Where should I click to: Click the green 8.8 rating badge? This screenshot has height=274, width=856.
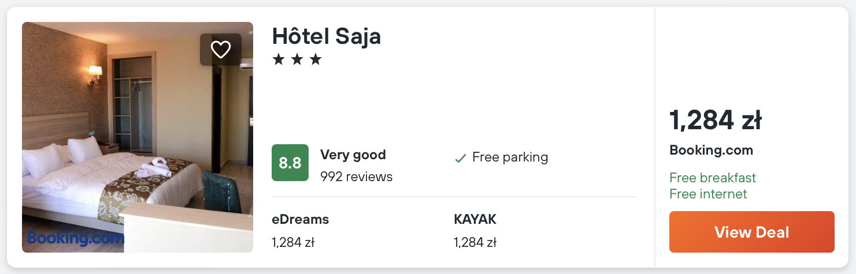tap(290, 163)
